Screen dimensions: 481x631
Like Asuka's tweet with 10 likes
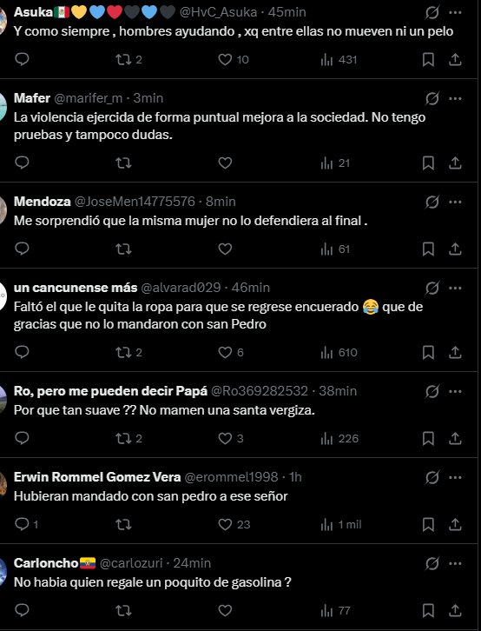click(x=233, y=60)
